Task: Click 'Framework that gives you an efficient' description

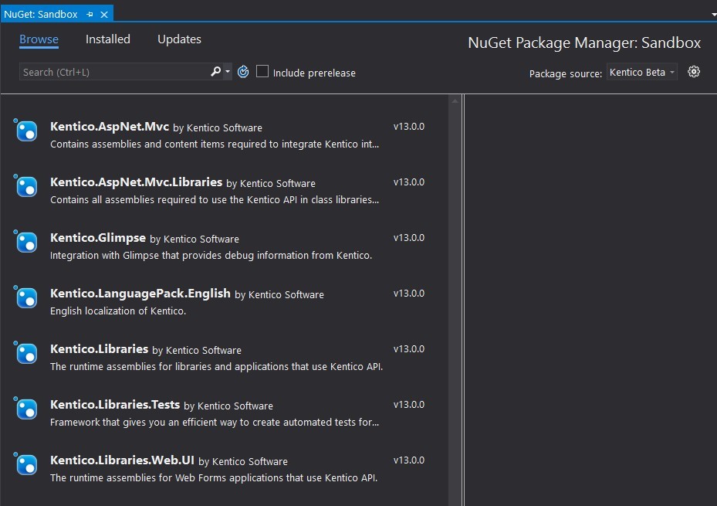Action: [x=215, y=423]
